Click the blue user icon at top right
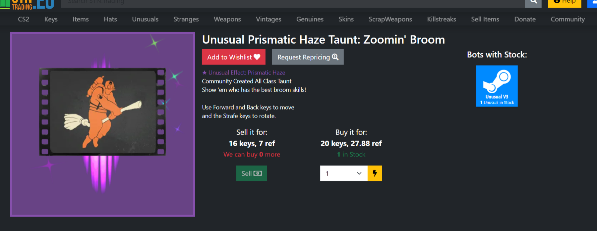The height and width of the screenshot is (231, 597). tap(592, 3)
